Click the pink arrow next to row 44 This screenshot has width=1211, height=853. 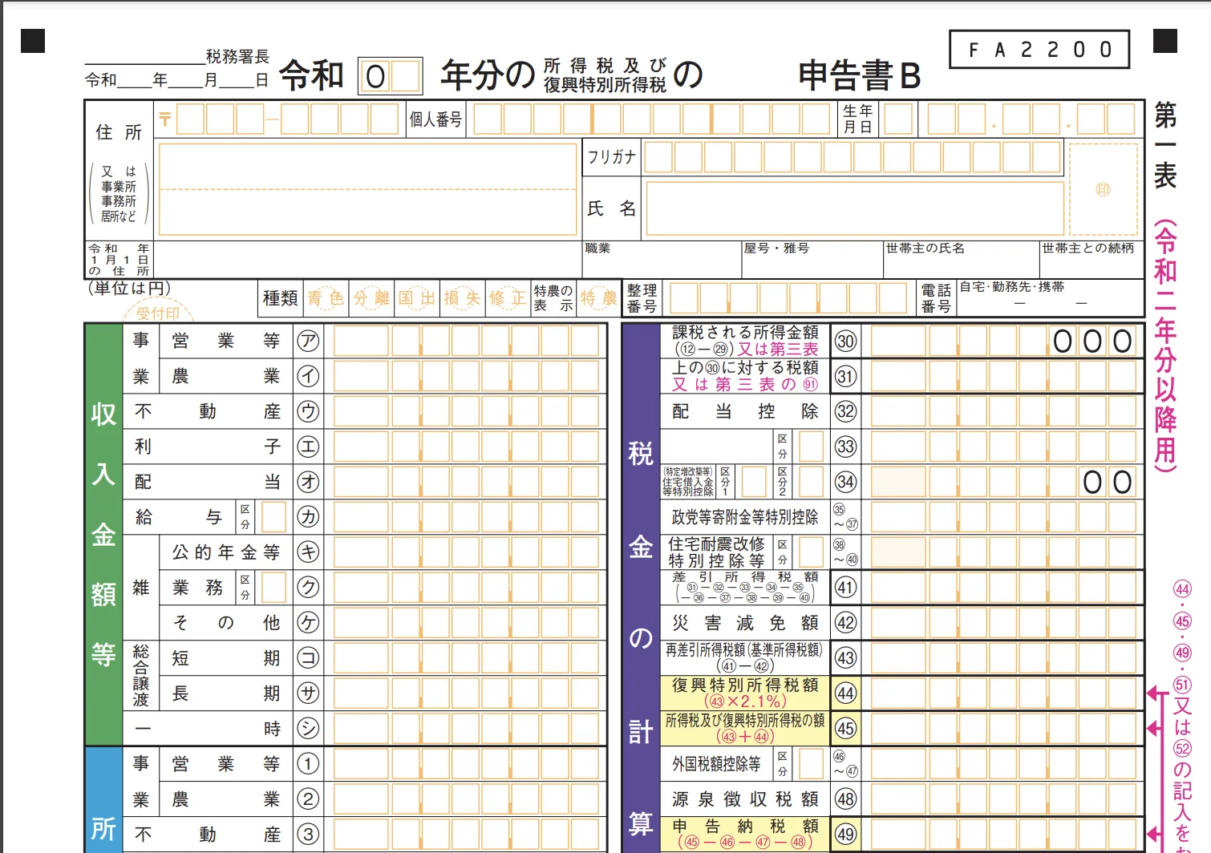click(x=1153, y=693)
